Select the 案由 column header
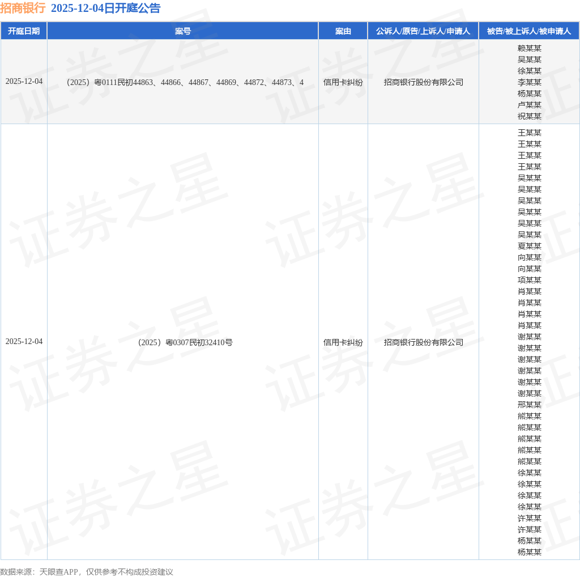The height and width of the screenshot is (577, 580). [x=343, y=31]
